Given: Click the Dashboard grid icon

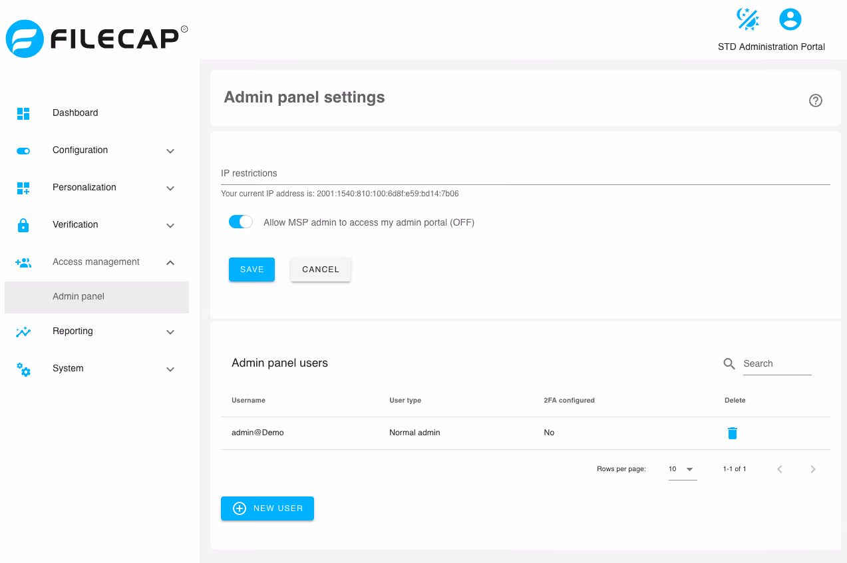Looking at the screenshot, I should pyautogui.click(x=23, y=113).
